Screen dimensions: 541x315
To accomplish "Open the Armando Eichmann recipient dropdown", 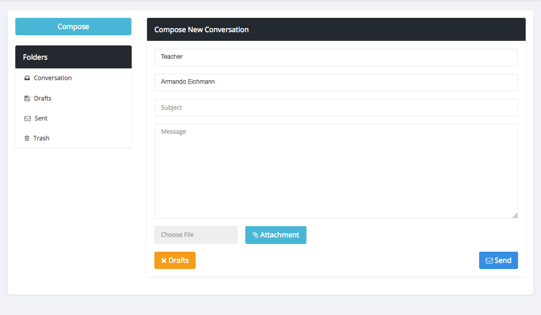I will 336,83.
